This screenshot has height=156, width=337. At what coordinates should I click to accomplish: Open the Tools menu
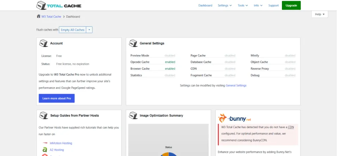click(x=243, y=6)
